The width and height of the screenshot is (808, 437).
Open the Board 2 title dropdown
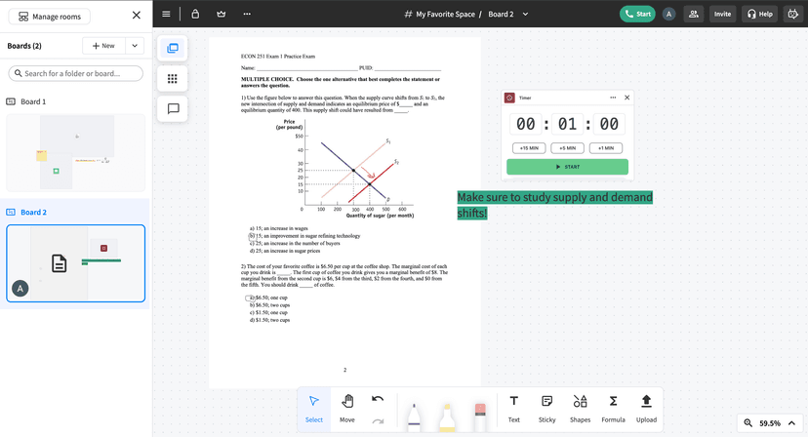point(526,15)
